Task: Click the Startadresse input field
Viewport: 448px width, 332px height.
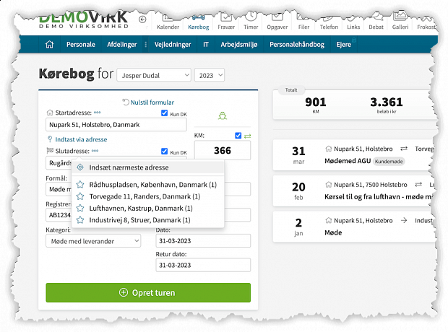Action: [116, 125]
